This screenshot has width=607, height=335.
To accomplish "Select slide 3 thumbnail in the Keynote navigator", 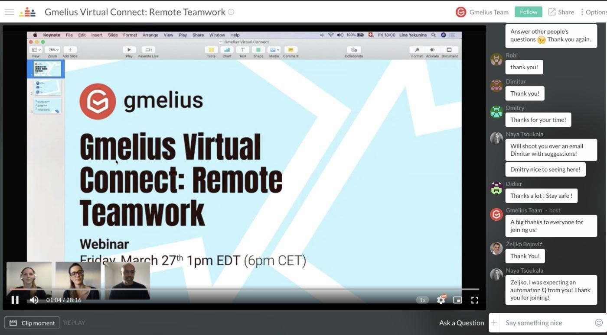I will coord(47,106).
